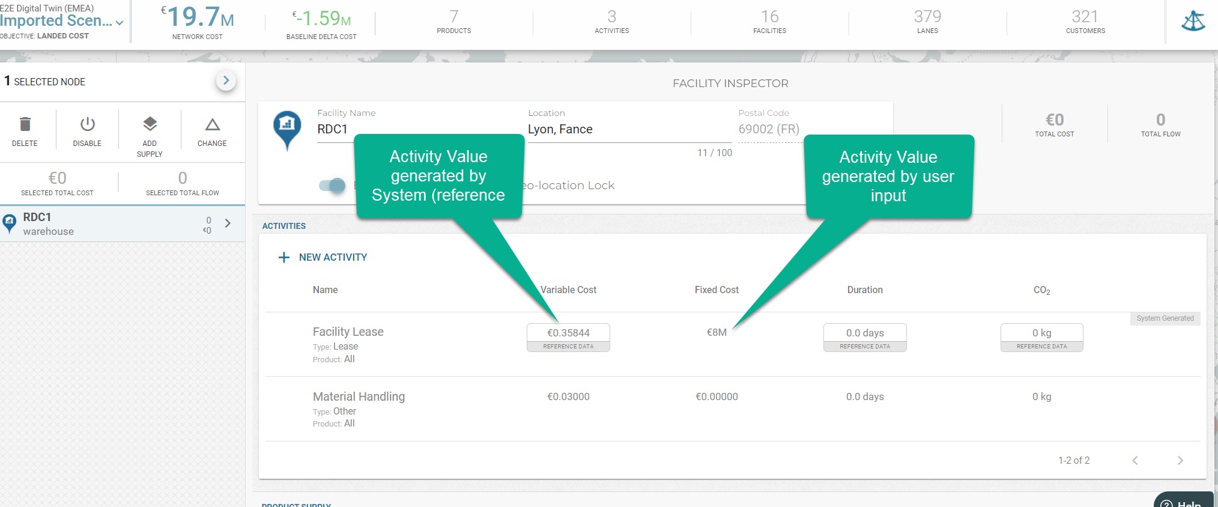Go to previous activities page

point(1135,461)
